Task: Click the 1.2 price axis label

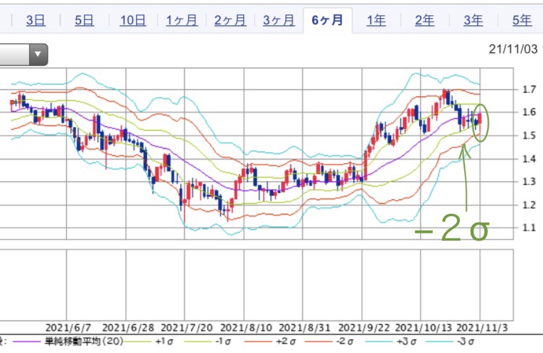Action: [529, 204]
